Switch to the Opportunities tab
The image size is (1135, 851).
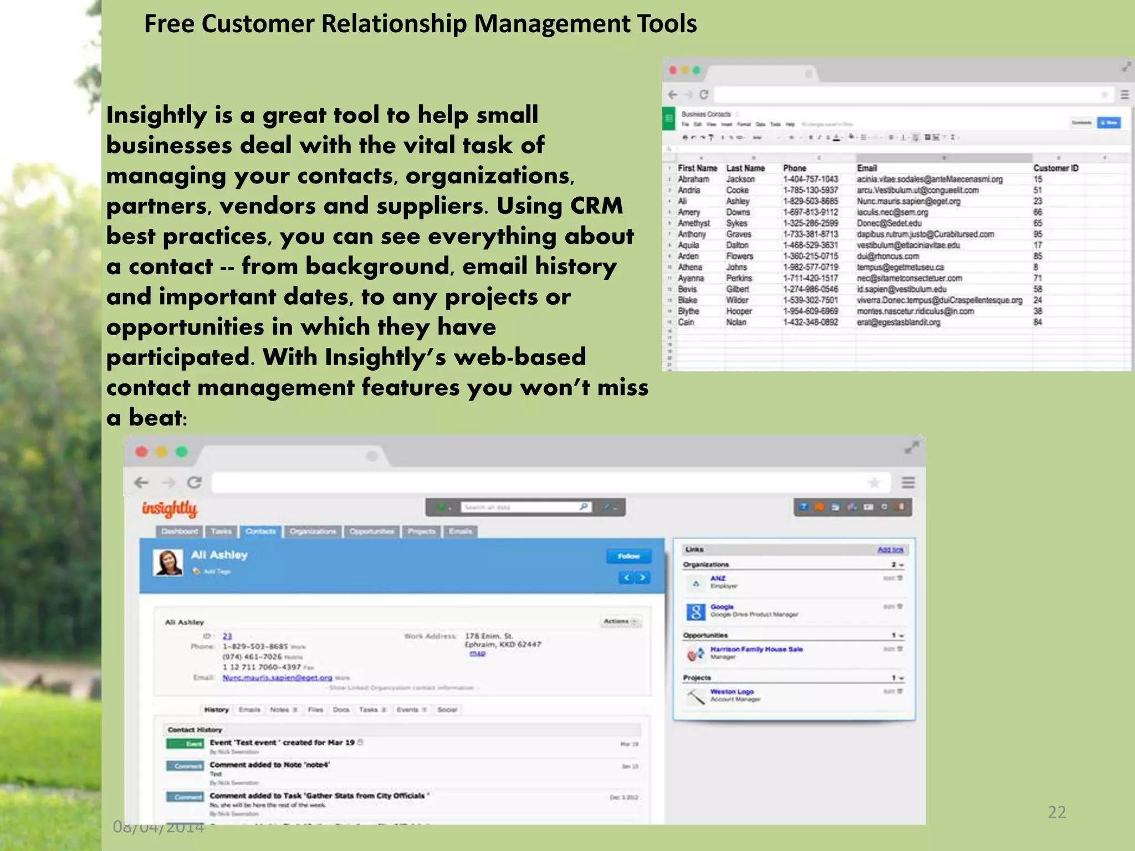point(372,531)
